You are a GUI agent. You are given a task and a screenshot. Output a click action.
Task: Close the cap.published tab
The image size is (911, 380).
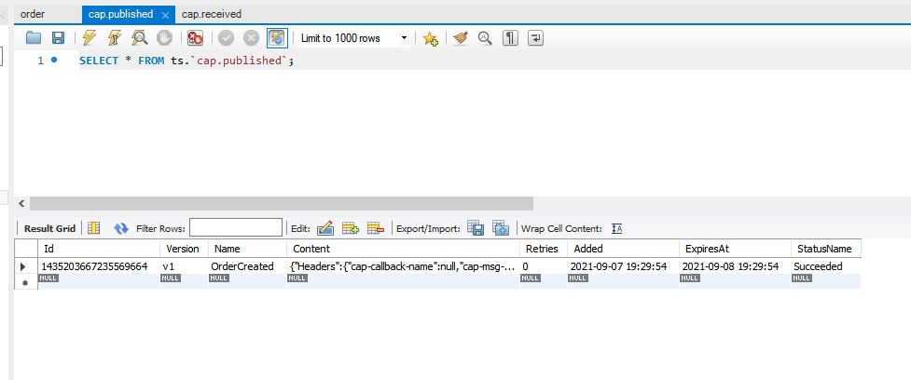165,15
